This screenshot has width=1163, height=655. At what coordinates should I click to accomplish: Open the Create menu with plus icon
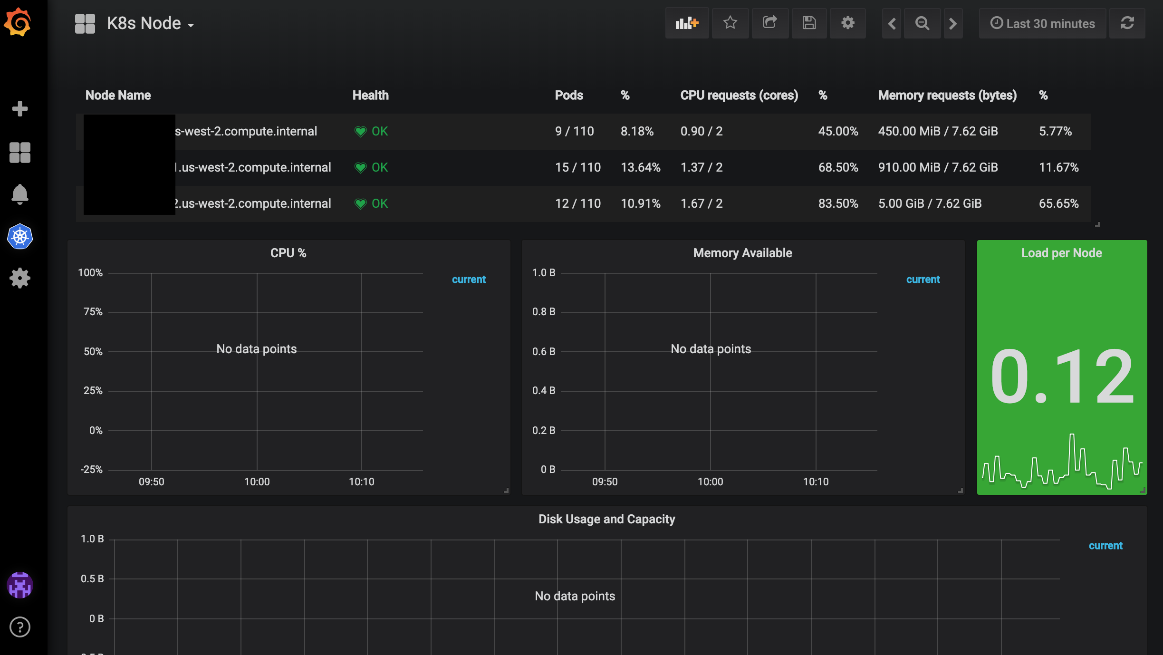coord(19,108)
